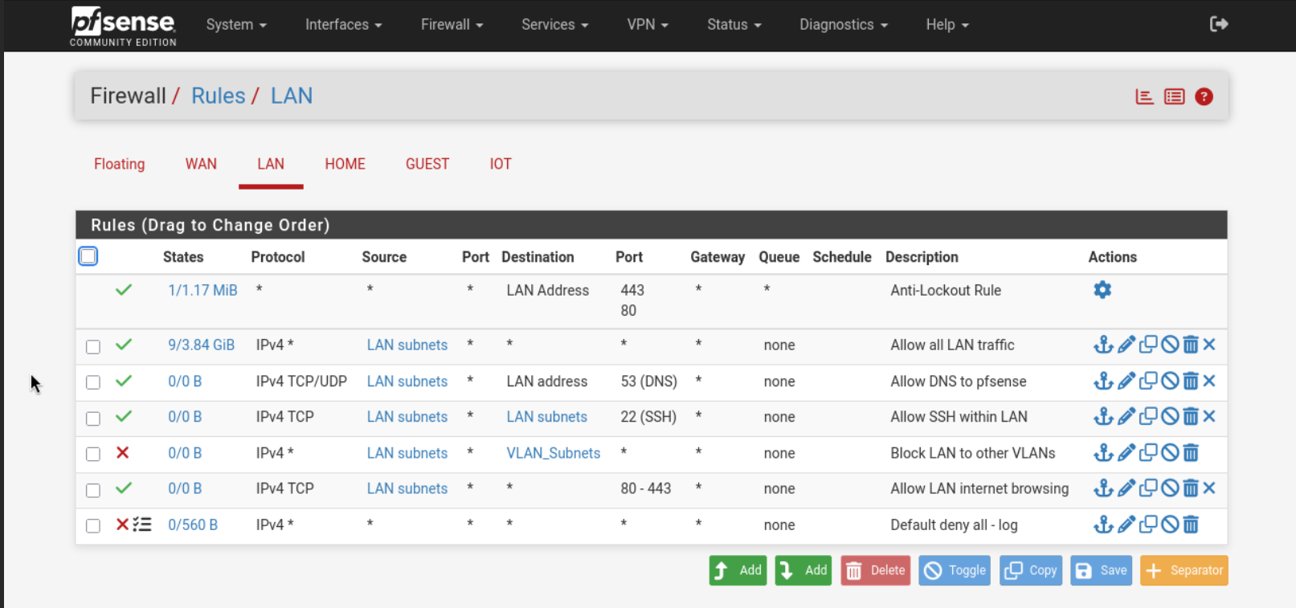Switch to the GUEST rules tab

(x=427, y=164)
